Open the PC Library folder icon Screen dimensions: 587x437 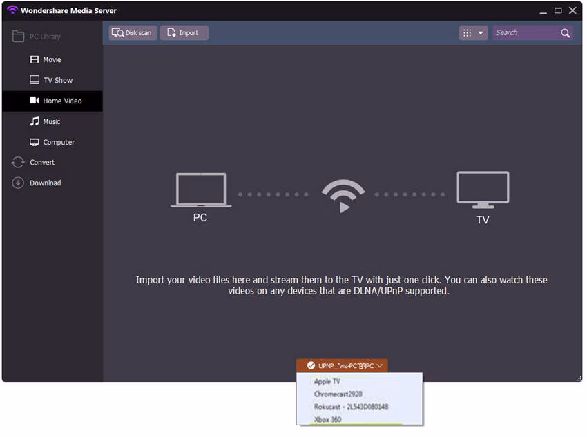tap(18, 37)
